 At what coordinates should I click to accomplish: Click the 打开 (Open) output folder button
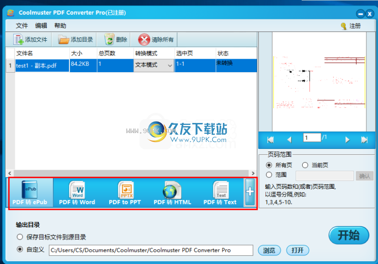click(297, 250)
